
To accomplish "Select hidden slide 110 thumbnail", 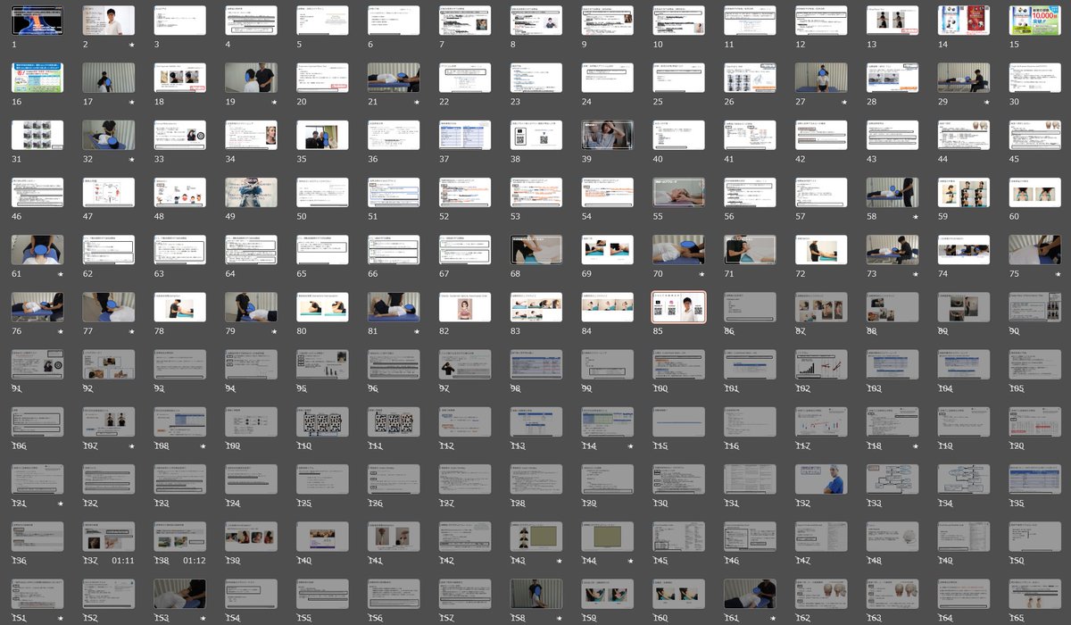I will point(322,421).
